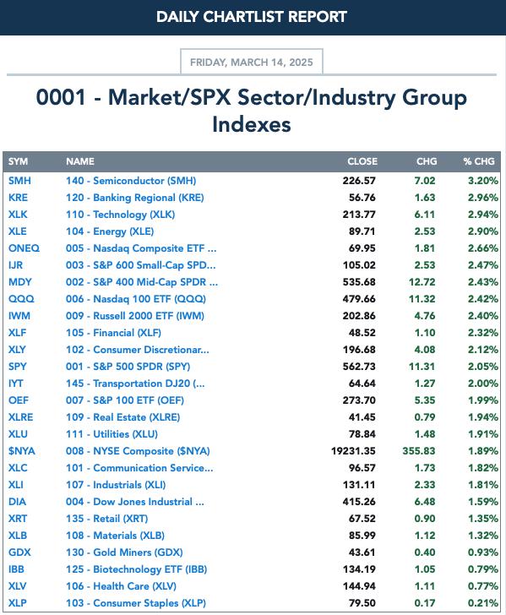Click the NAME column header
Viewport: 506px width, 615px height.
(x=80, y=161)
